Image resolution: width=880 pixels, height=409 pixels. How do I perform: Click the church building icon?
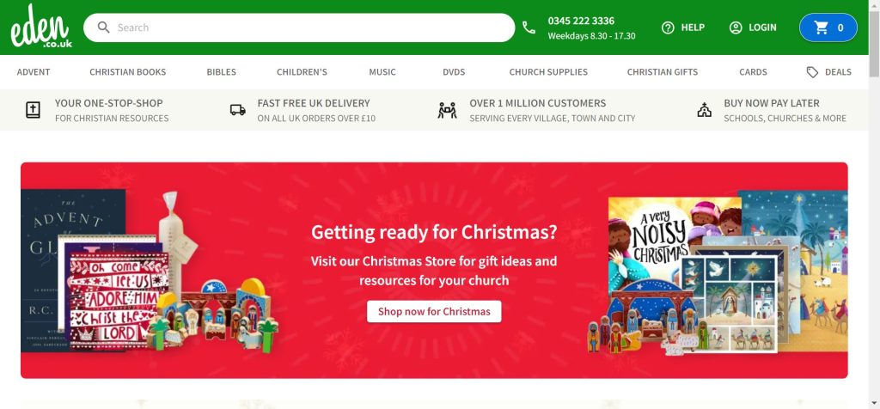tap(704, 110)
